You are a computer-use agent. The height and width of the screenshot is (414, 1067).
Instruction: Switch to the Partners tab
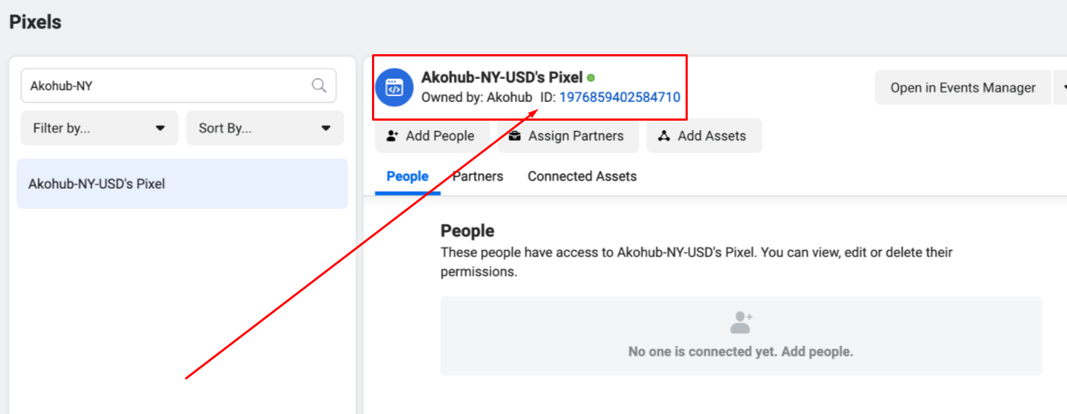478,176
